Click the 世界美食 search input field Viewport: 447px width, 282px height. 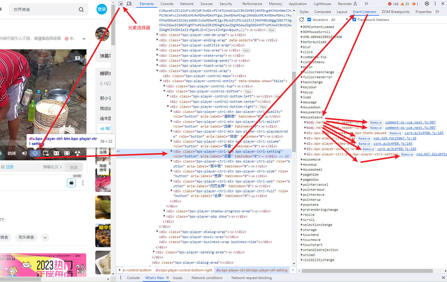point(44,9)
